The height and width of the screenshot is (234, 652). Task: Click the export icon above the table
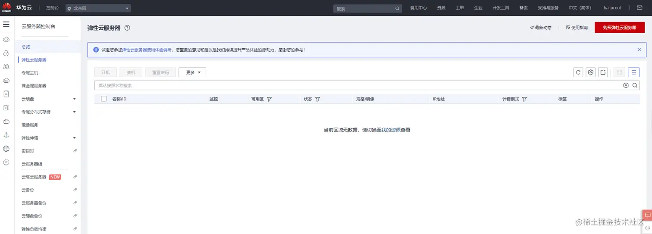pos(603,72)
